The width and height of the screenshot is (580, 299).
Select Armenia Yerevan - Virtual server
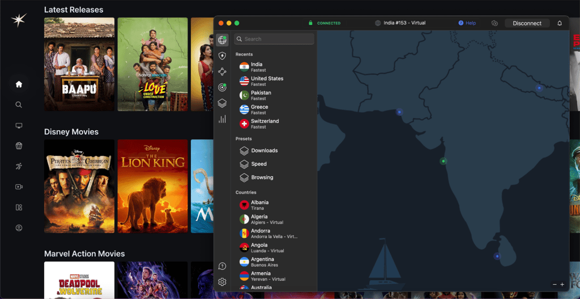(274, 276)
